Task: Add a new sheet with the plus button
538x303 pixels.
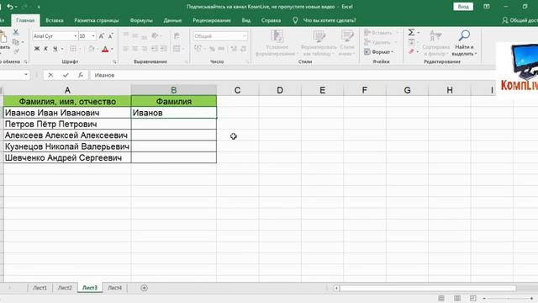Action: [144, 288]
